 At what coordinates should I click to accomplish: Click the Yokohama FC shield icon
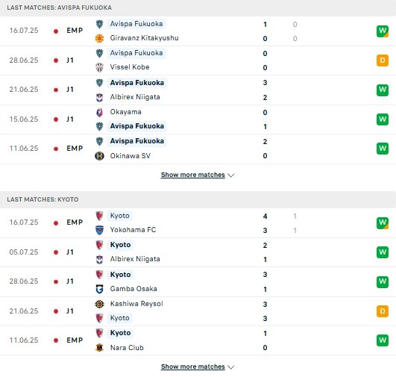click(99, 230)
